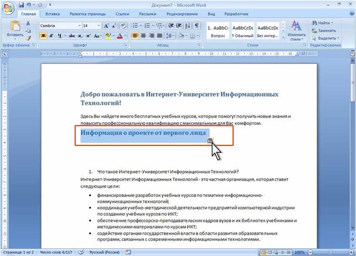Open the Change Case (Aa) menu
The width and height of the screenshot is (356, 256).
click(97, 36)
